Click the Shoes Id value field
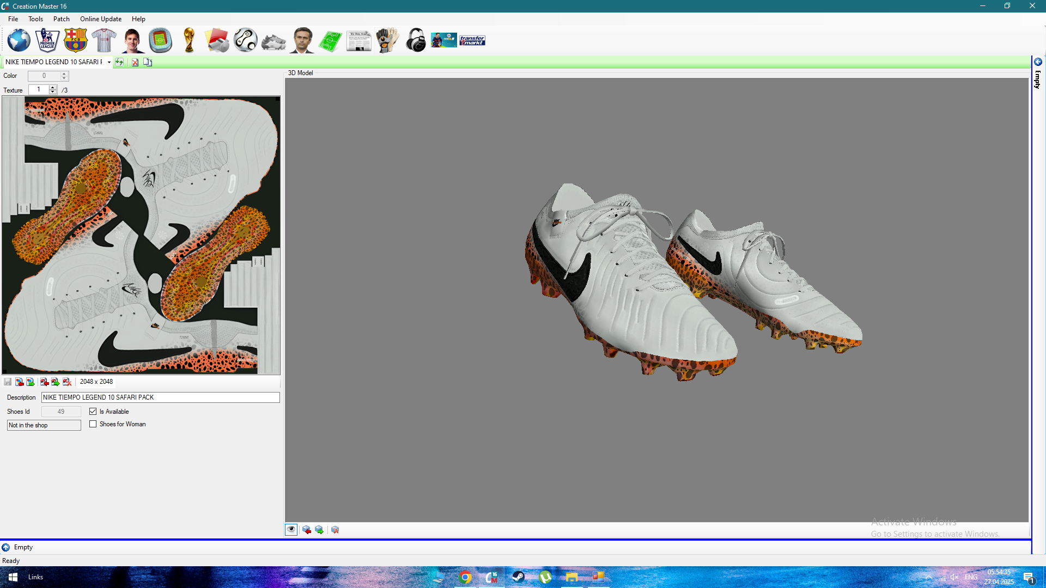The height and width of the screenshot is (588, 1046). (61, 412)
